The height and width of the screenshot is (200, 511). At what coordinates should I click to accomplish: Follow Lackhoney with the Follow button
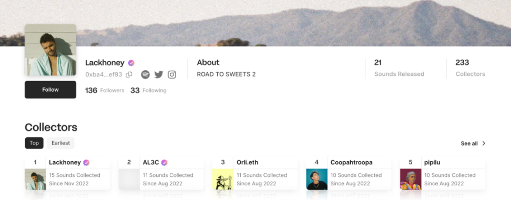pyautogui.click(x=50, y=90)
